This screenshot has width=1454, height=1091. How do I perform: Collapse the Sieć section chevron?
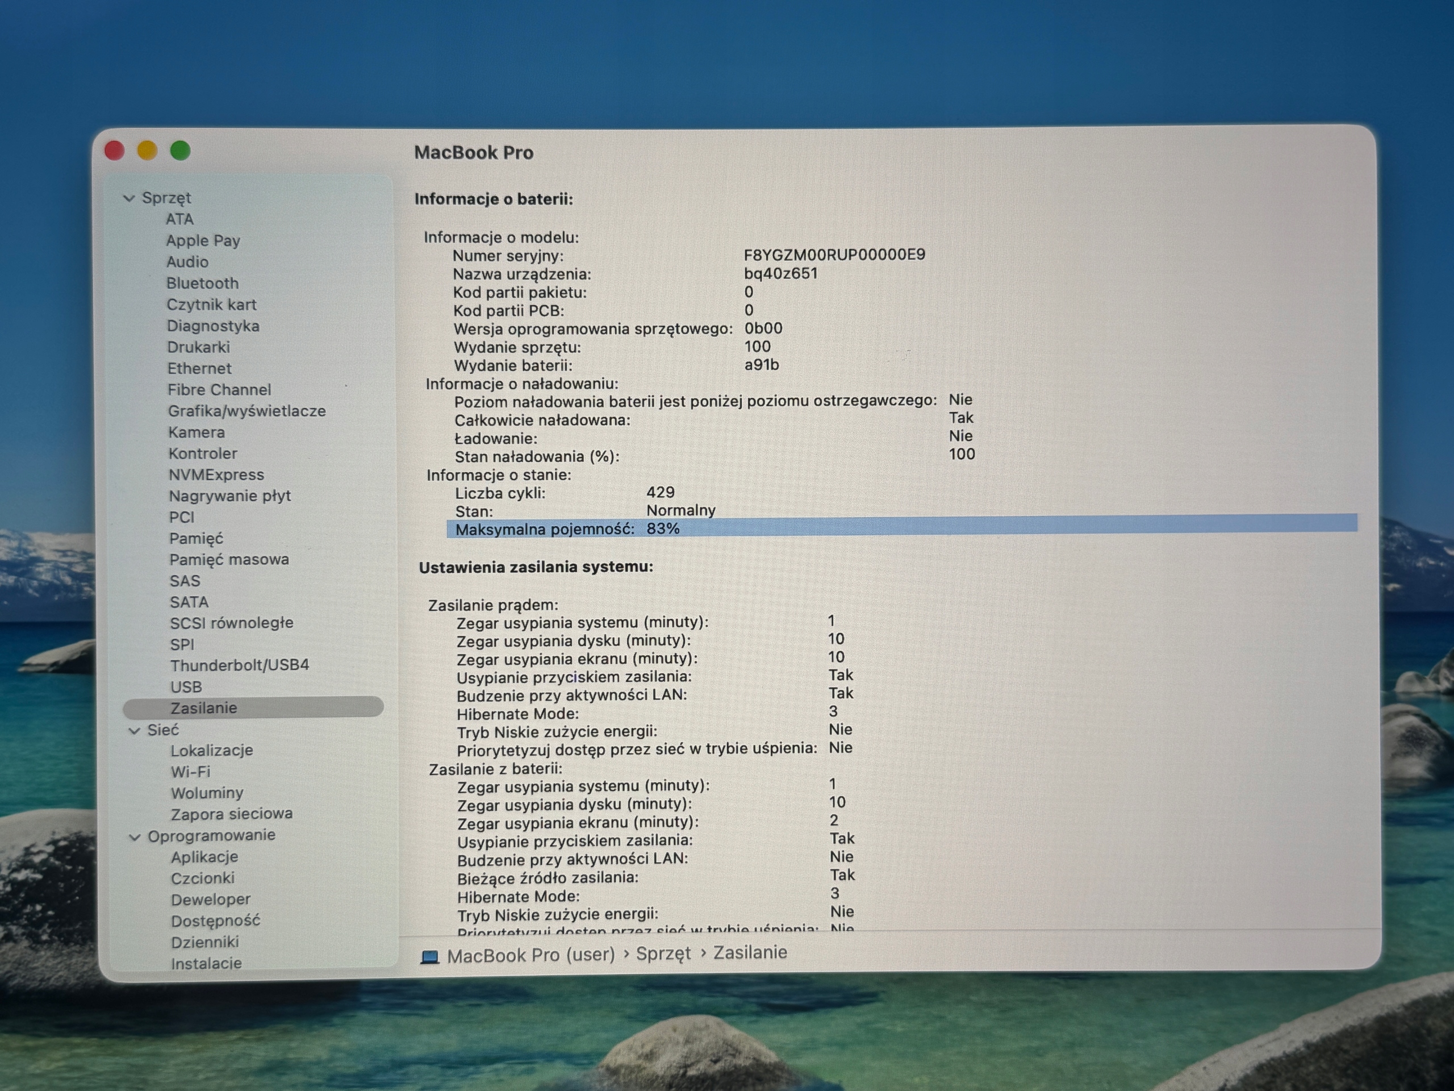[x=134, y=731]
